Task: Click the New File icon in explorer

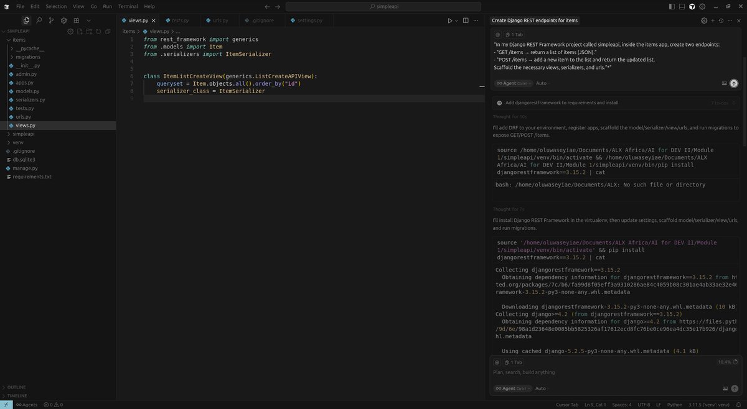Action: point(80,31)
